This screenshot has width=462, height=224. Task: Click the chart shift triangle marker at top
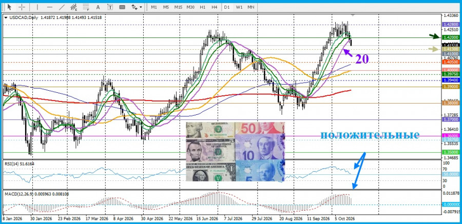tap(353, 15)
